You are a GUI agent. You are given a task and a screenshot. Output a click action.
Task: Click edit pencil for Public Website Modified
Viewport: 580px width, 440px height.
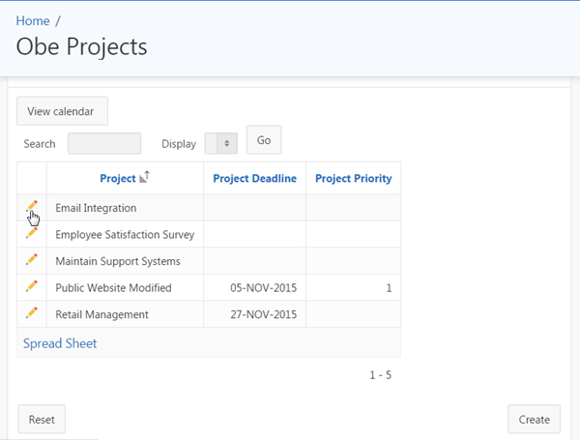click(32, 286)
